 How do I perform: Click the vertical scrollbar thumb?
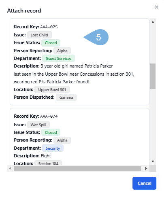tap(153, 76)
